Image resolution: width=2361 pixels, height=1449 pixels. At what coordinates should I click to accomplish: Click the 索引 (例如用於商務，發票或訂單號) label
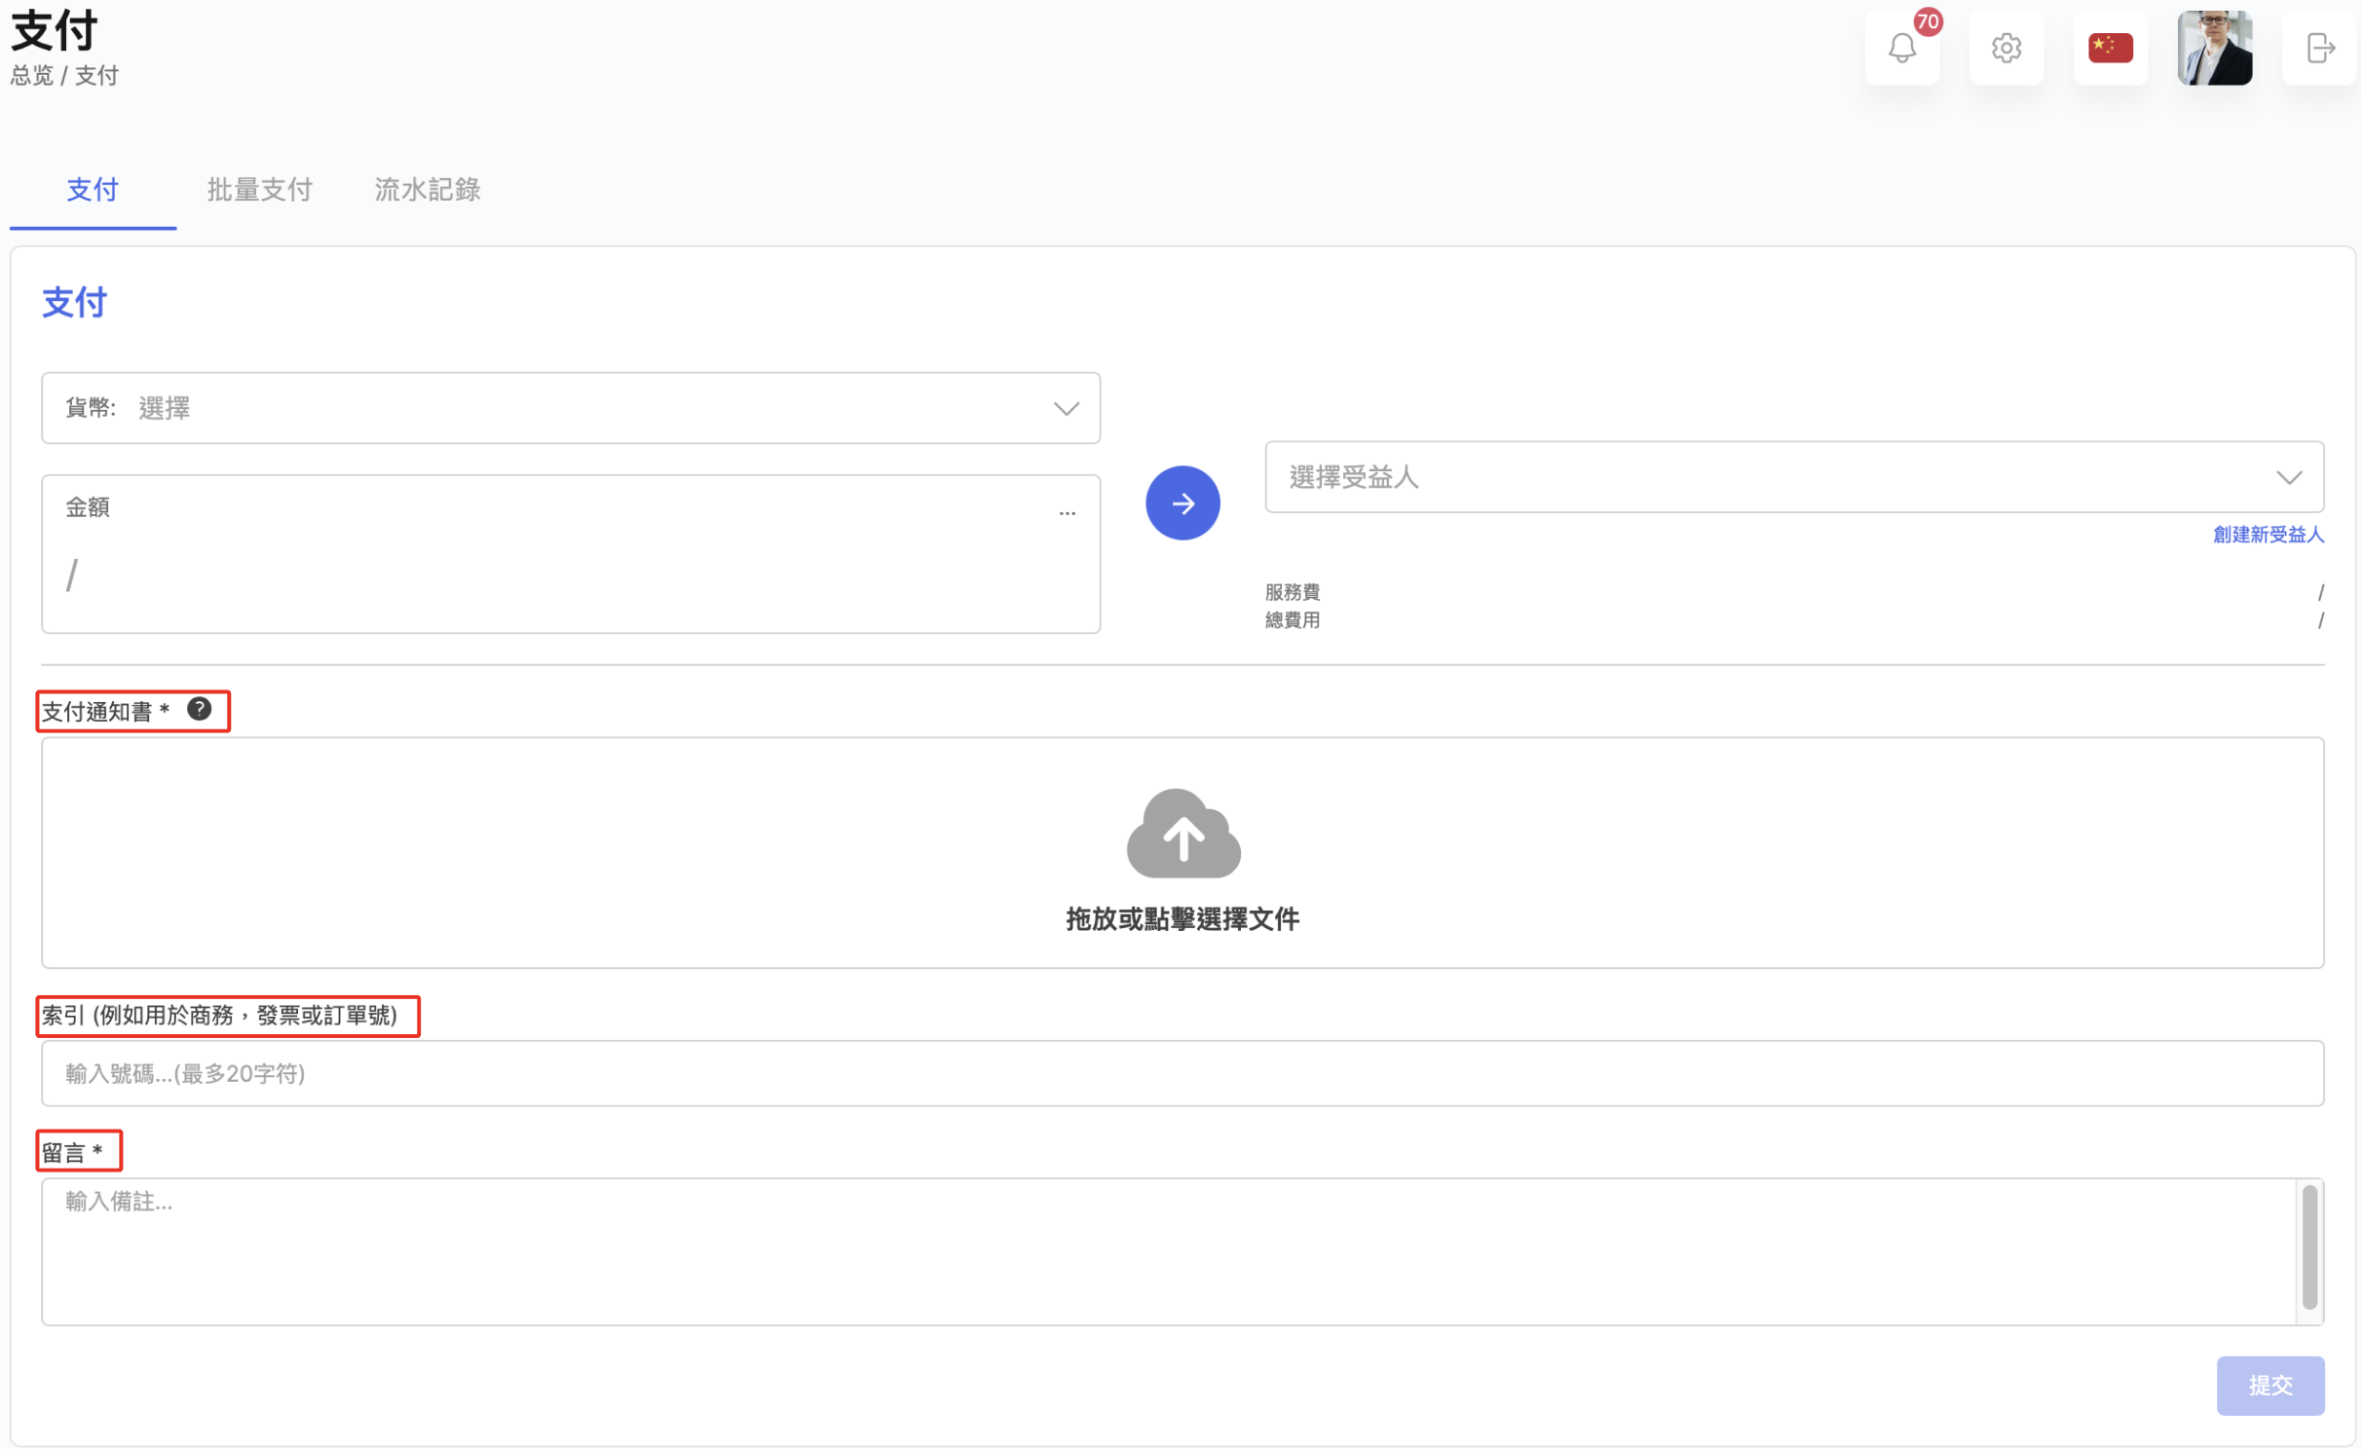pyautogui.click(x=219, y=1016)
